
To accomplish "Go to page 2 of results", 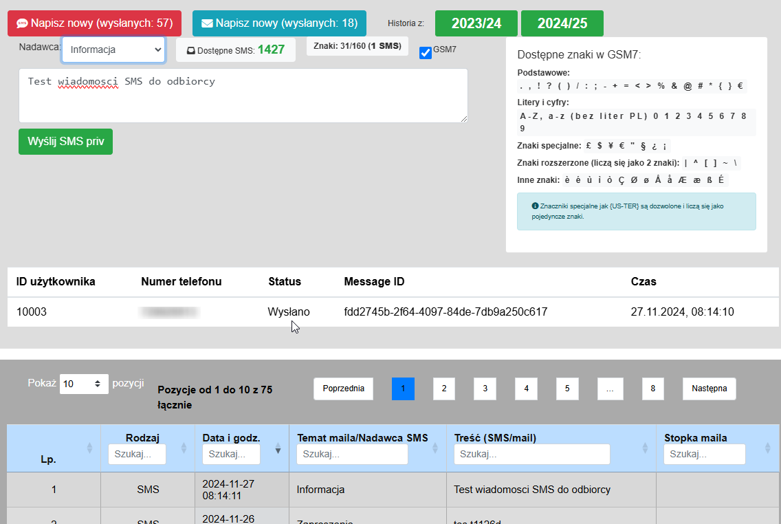I will click(x=443, y=389).
